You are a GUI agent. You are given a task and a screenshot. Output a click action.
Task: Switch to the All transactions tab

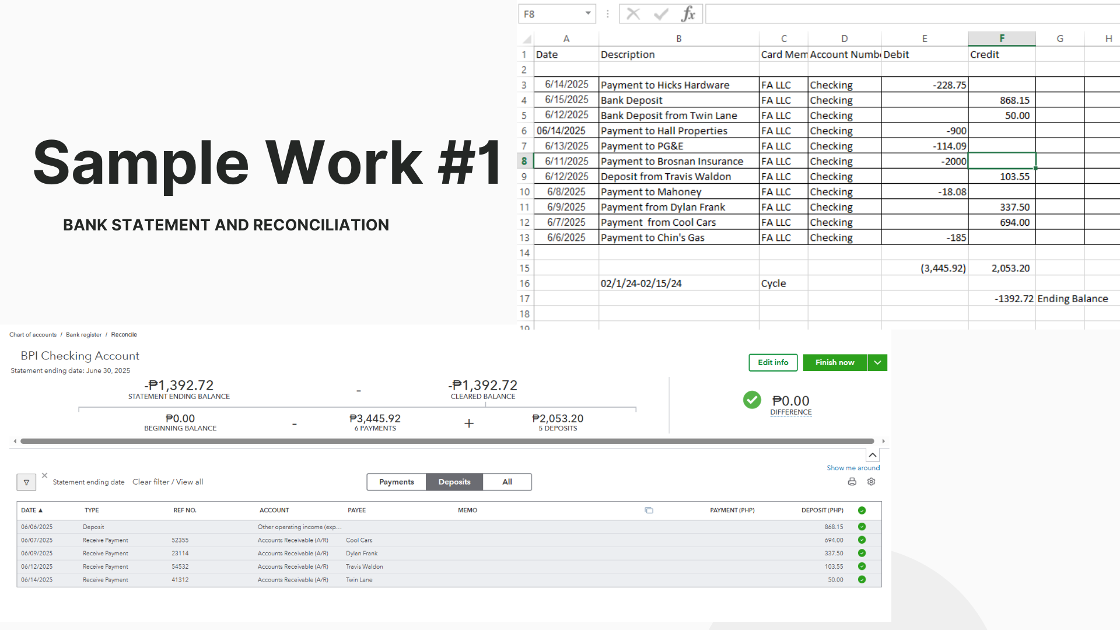507,482
